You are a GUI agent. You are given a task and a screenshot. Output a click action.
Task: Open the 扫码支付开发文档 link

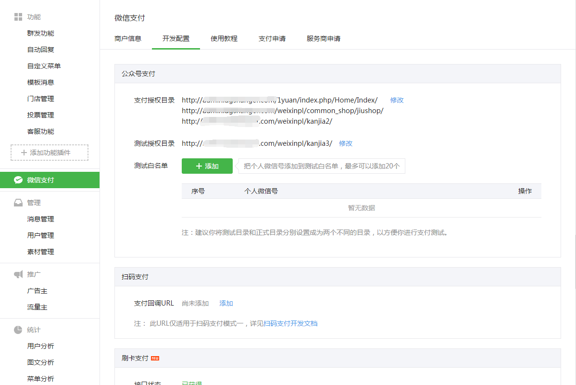click(x=290, y=323)
